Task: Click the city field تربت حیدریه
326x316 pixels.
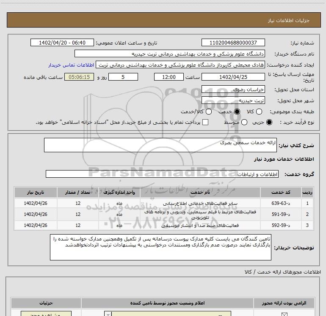Action: pos(233,101)
